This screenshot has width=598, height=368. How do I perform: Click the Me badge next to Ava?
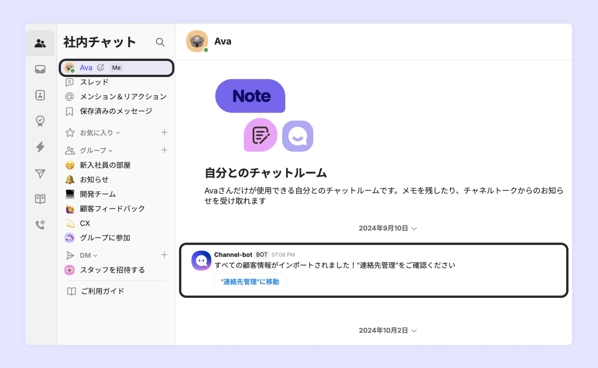click(x=117, y=68)
